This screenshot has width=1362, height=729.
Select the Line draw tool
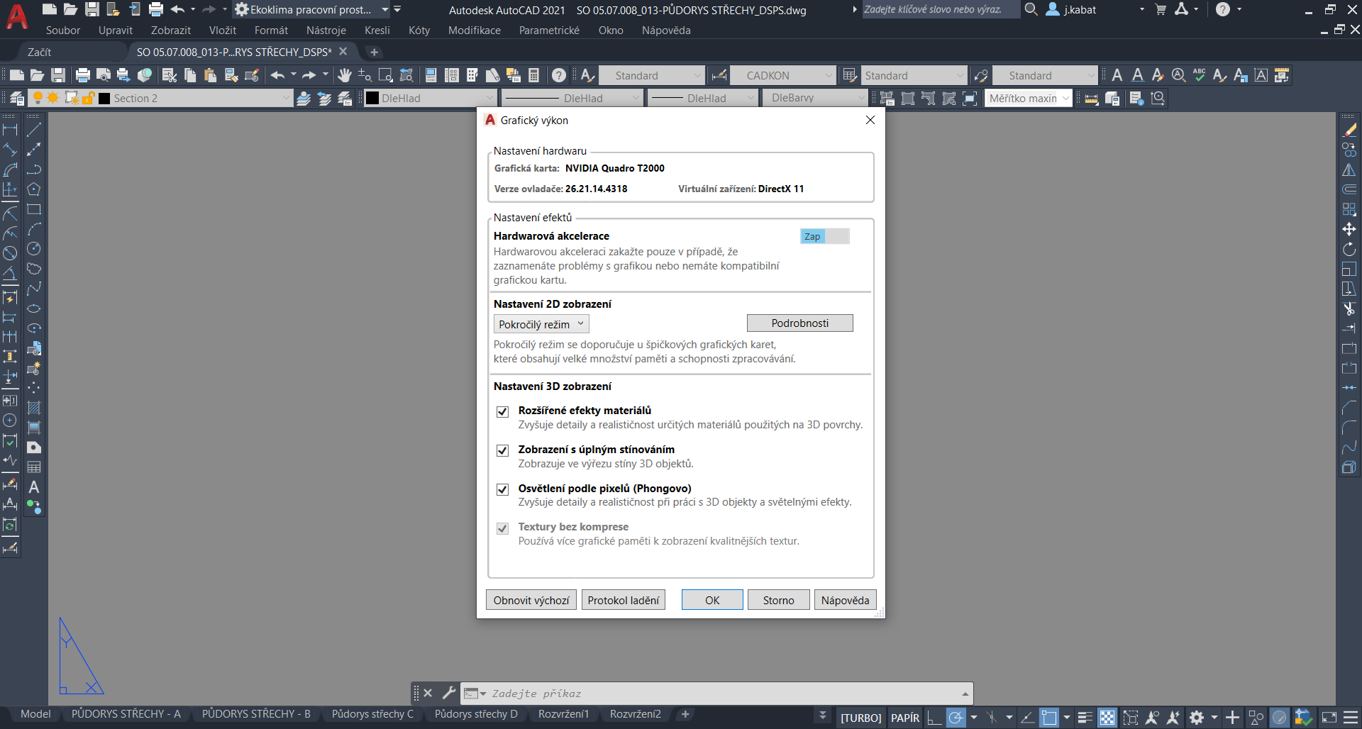coord(34,130)
